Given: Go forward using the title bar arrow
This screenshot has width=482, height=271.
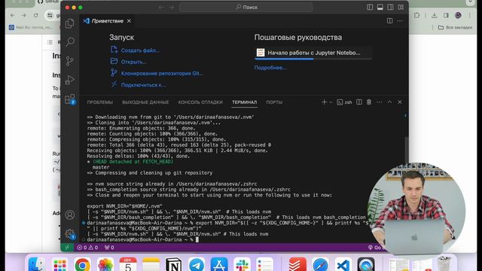Looking at the screenshot, I should (172, 8).
